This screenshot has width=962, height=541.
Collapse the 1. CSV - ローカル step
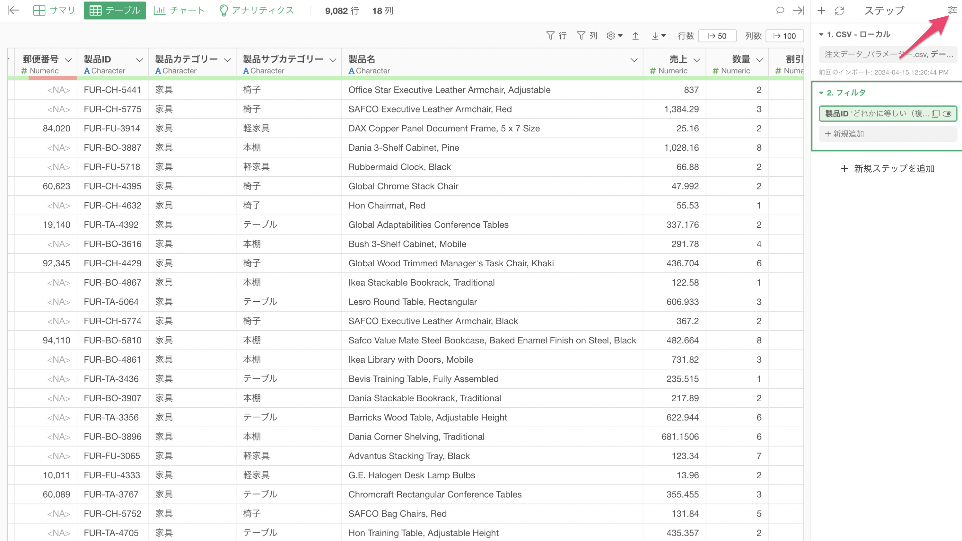(x=821, y=34)
